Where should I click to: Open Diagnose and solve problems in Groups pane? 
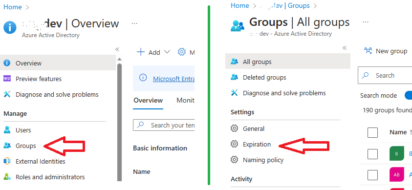click(x=284, y=93)
